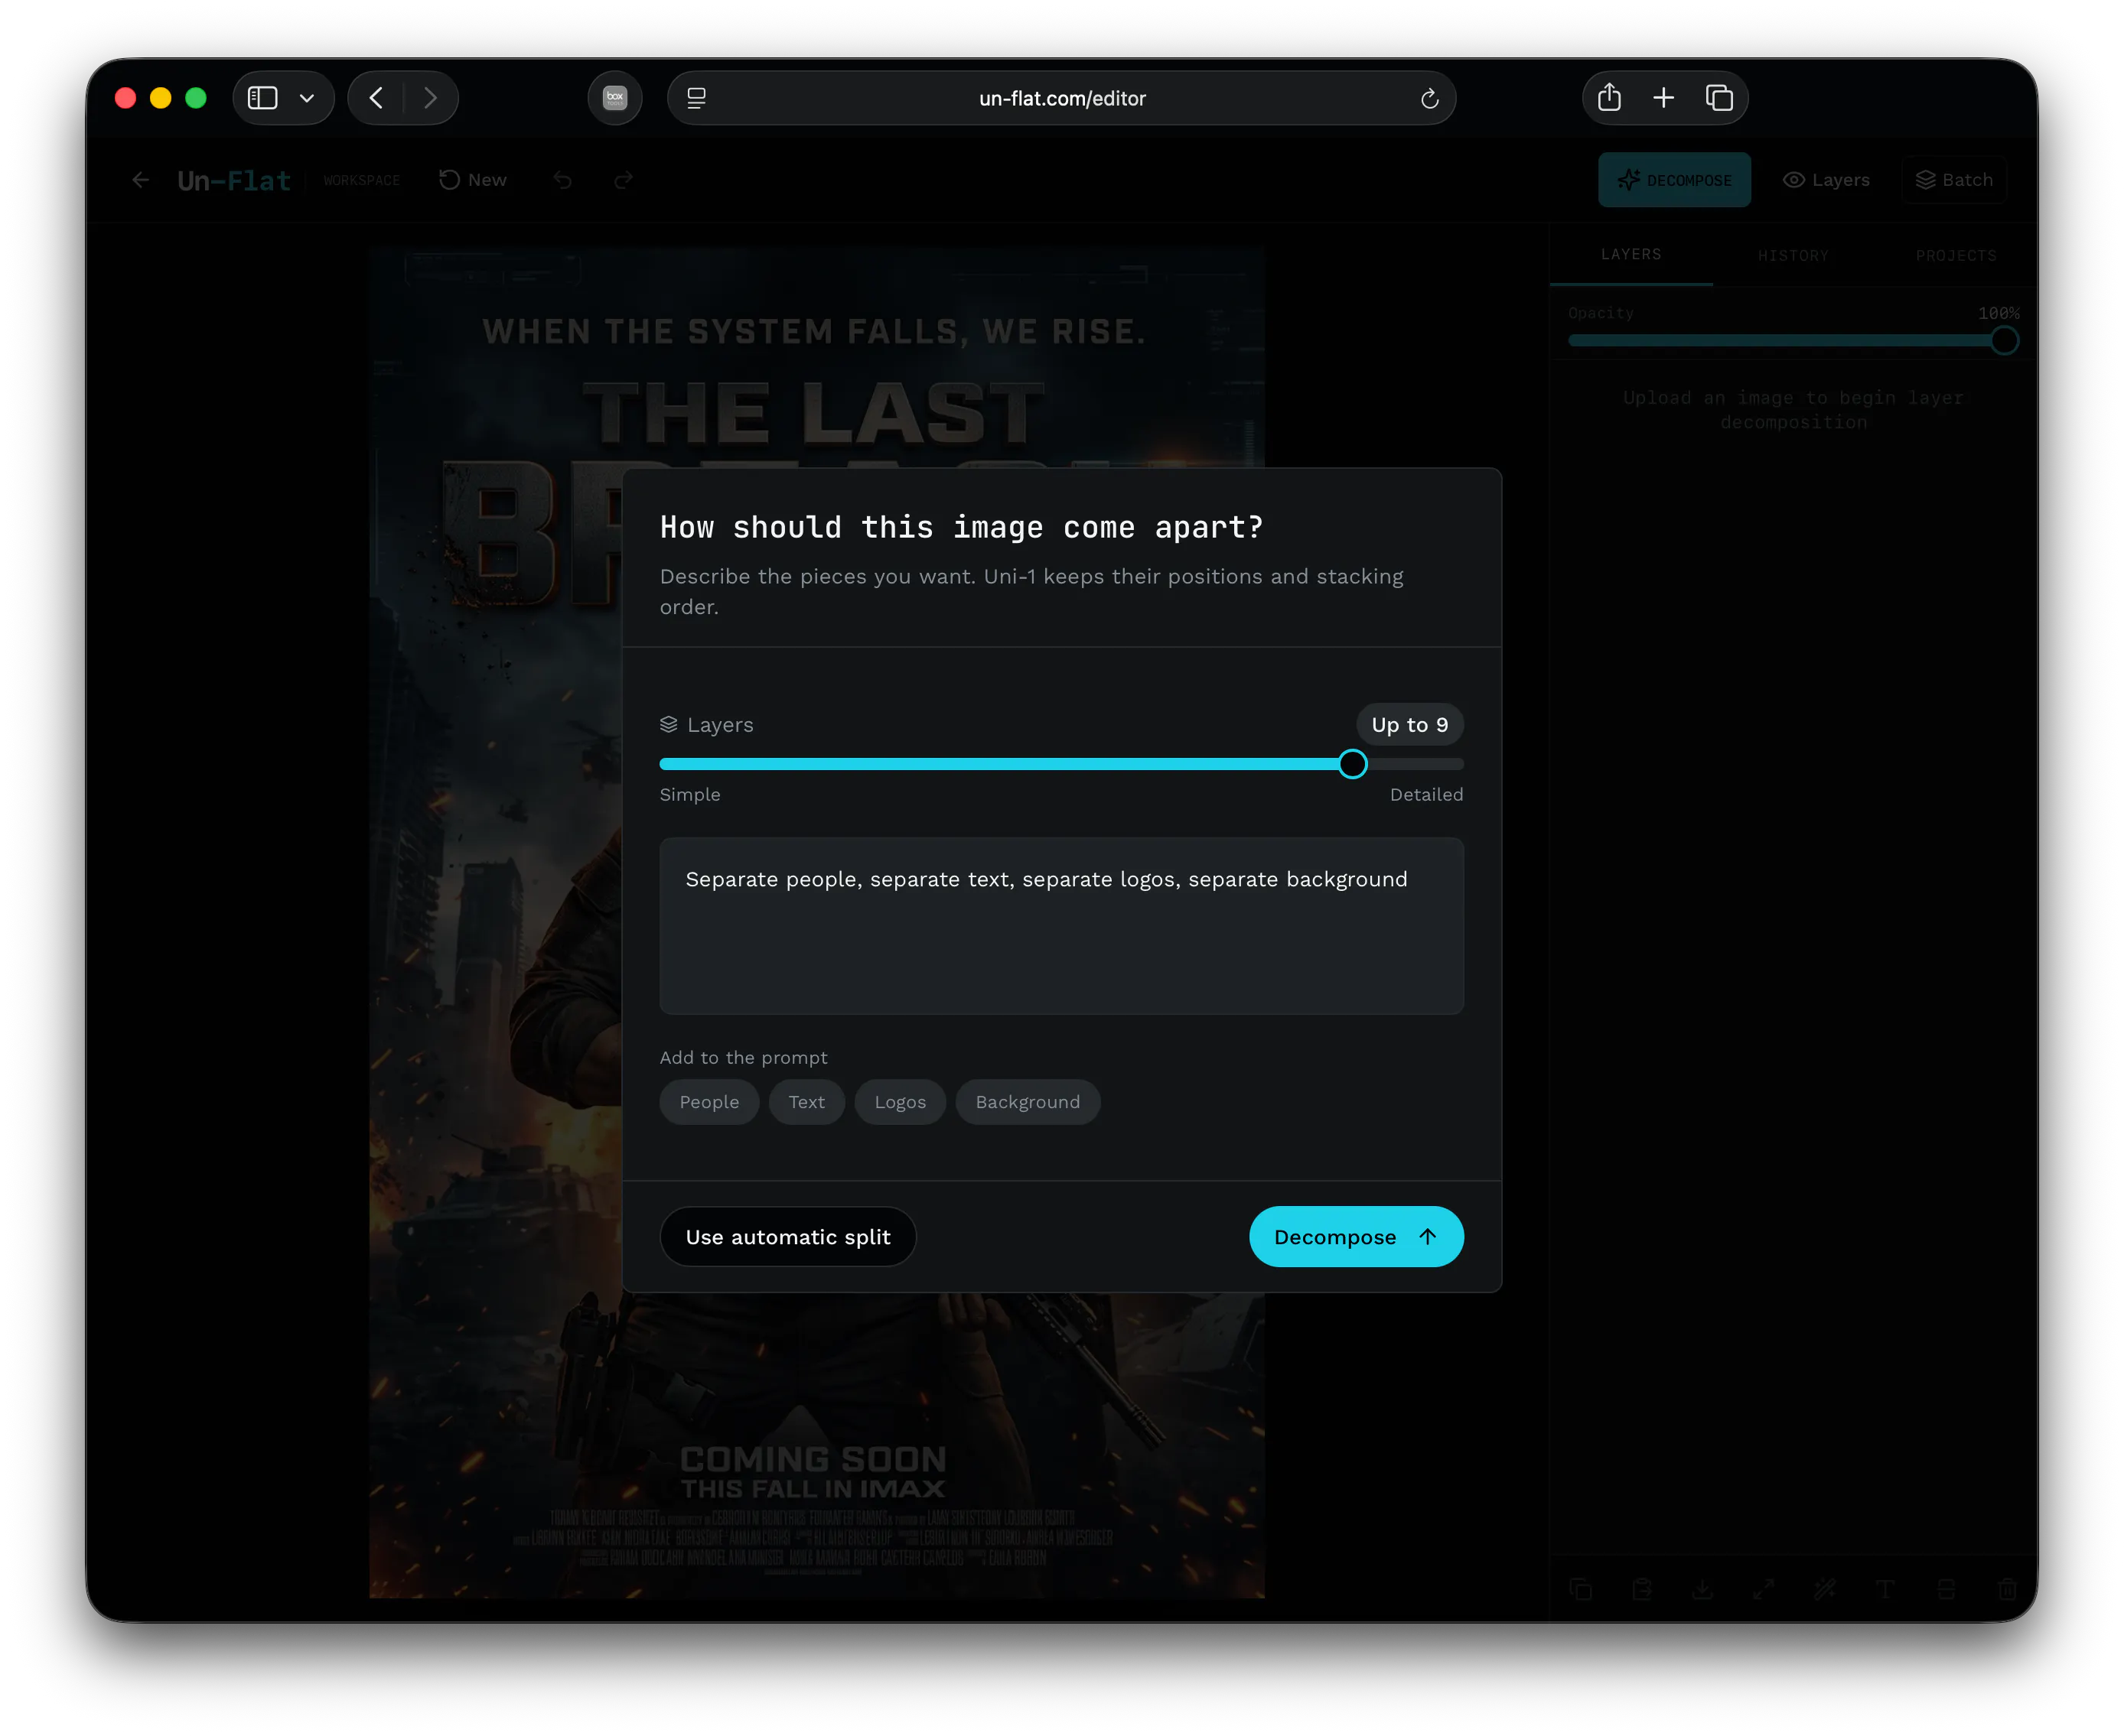The width and height of the screenshot is (2124, 1736).
Task: Switch to the Layers tab
Action: (x=1630, y=254)
